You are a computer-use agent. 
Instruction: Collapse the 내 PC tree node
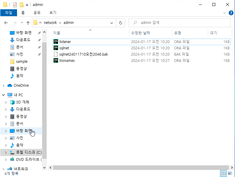(x=4, y=95)
